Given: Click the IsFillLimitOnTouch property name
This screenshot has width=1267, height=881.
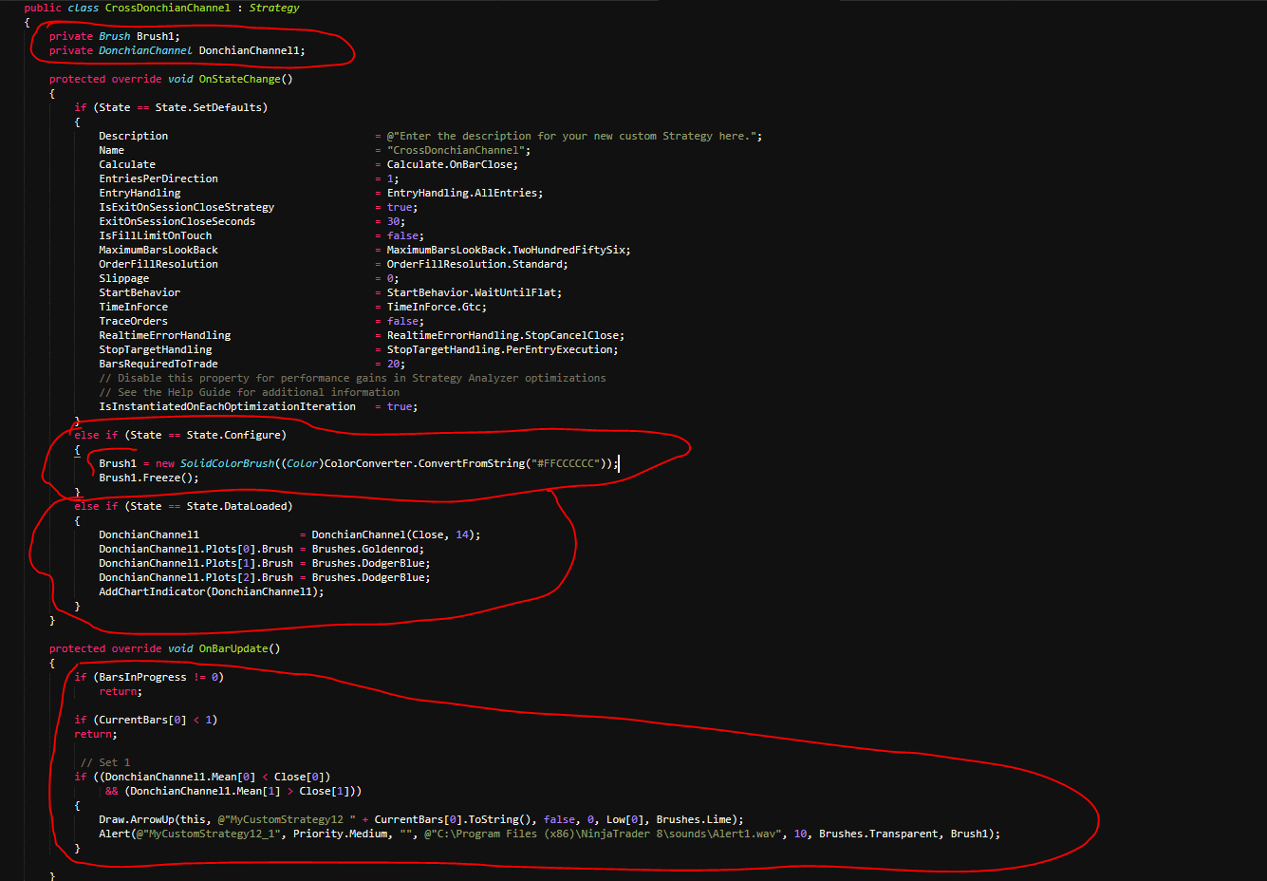Looking at the screenshot, I should [x=156, y=235].
